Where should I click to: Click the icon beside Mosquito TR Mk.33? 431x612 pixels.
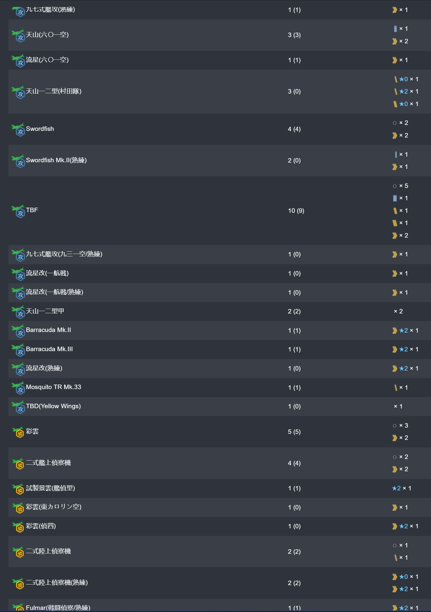tap(18, 388)
